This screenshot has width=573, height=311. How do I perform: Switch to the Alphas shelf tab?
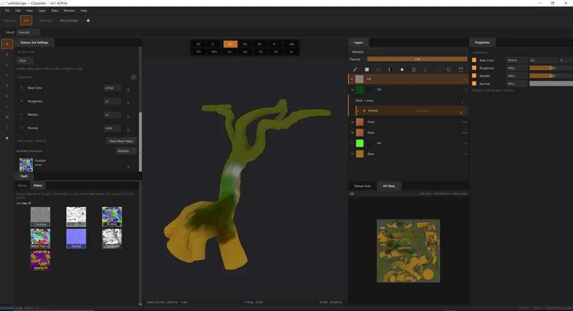[22, 185]
